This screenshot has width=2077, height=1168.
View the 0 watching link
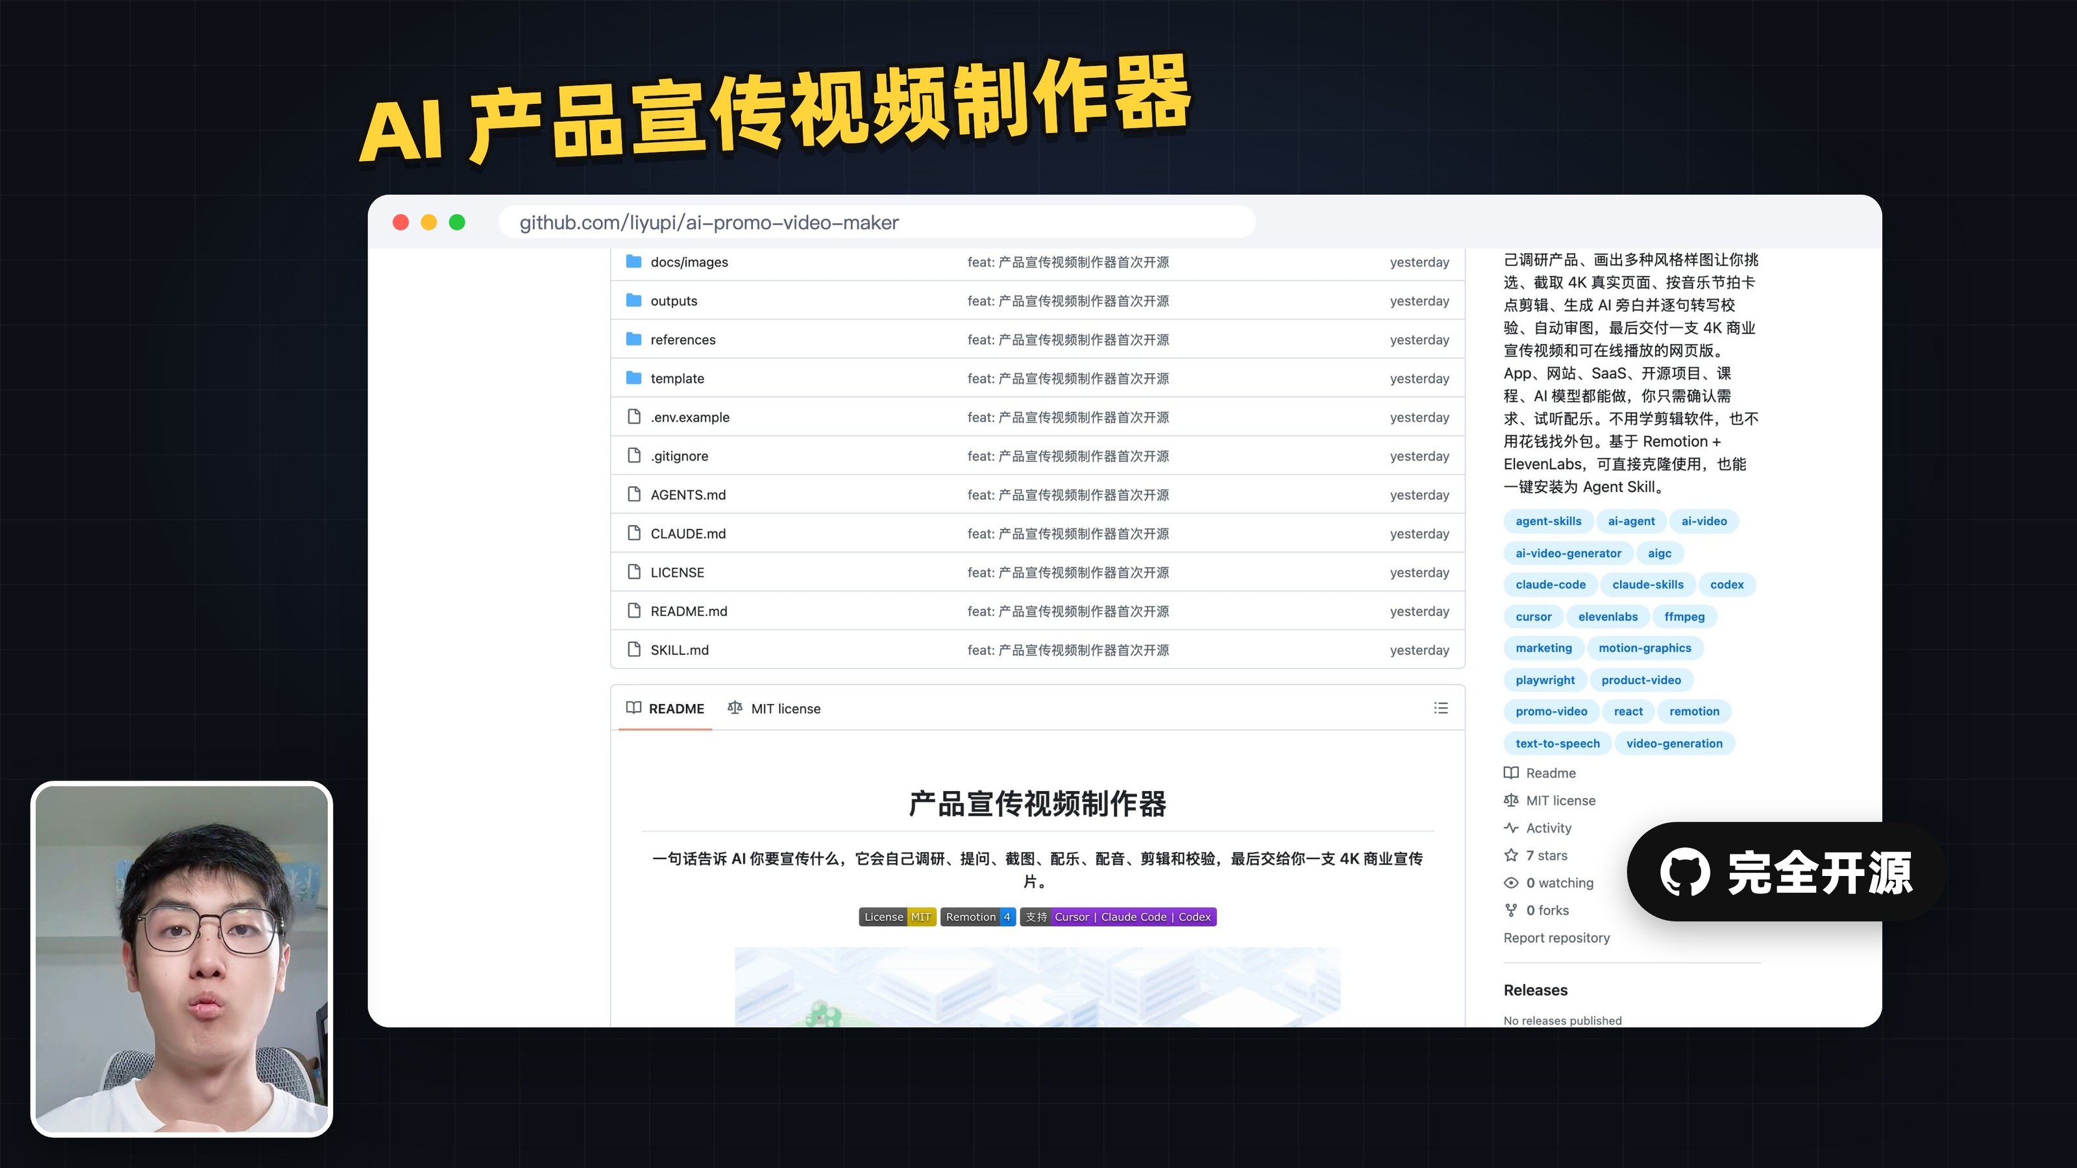point(1549,882)
